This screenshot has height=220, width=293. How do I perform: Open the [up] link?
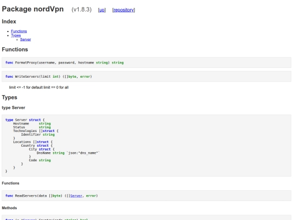(x=102, y=10)
